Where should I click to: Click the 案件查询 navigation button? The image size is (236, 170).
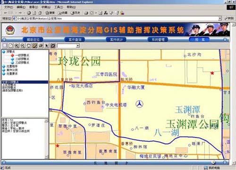[x=75, y=40]
